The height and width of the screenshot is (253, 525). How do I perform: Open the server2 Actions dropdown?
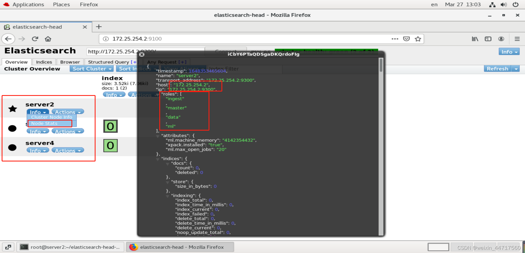68,112
